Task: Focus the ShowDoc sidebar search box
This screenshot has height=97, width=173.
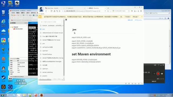Action: [x=51, y=22]
